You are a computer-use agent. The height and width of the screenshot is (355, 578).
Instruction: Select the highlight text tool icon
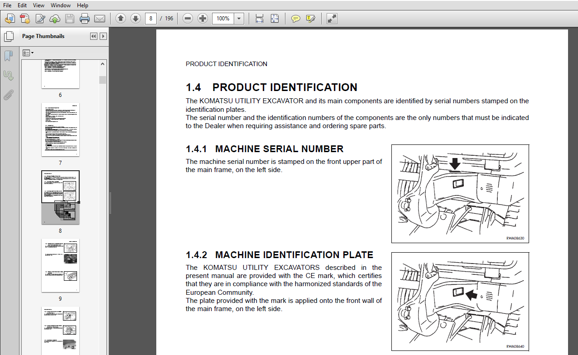tap(310, 19)
